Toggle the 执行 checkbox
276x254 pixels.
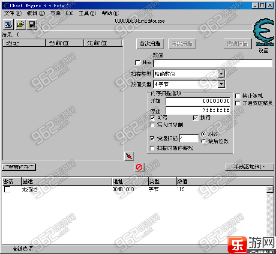click(x=195, y=118)
